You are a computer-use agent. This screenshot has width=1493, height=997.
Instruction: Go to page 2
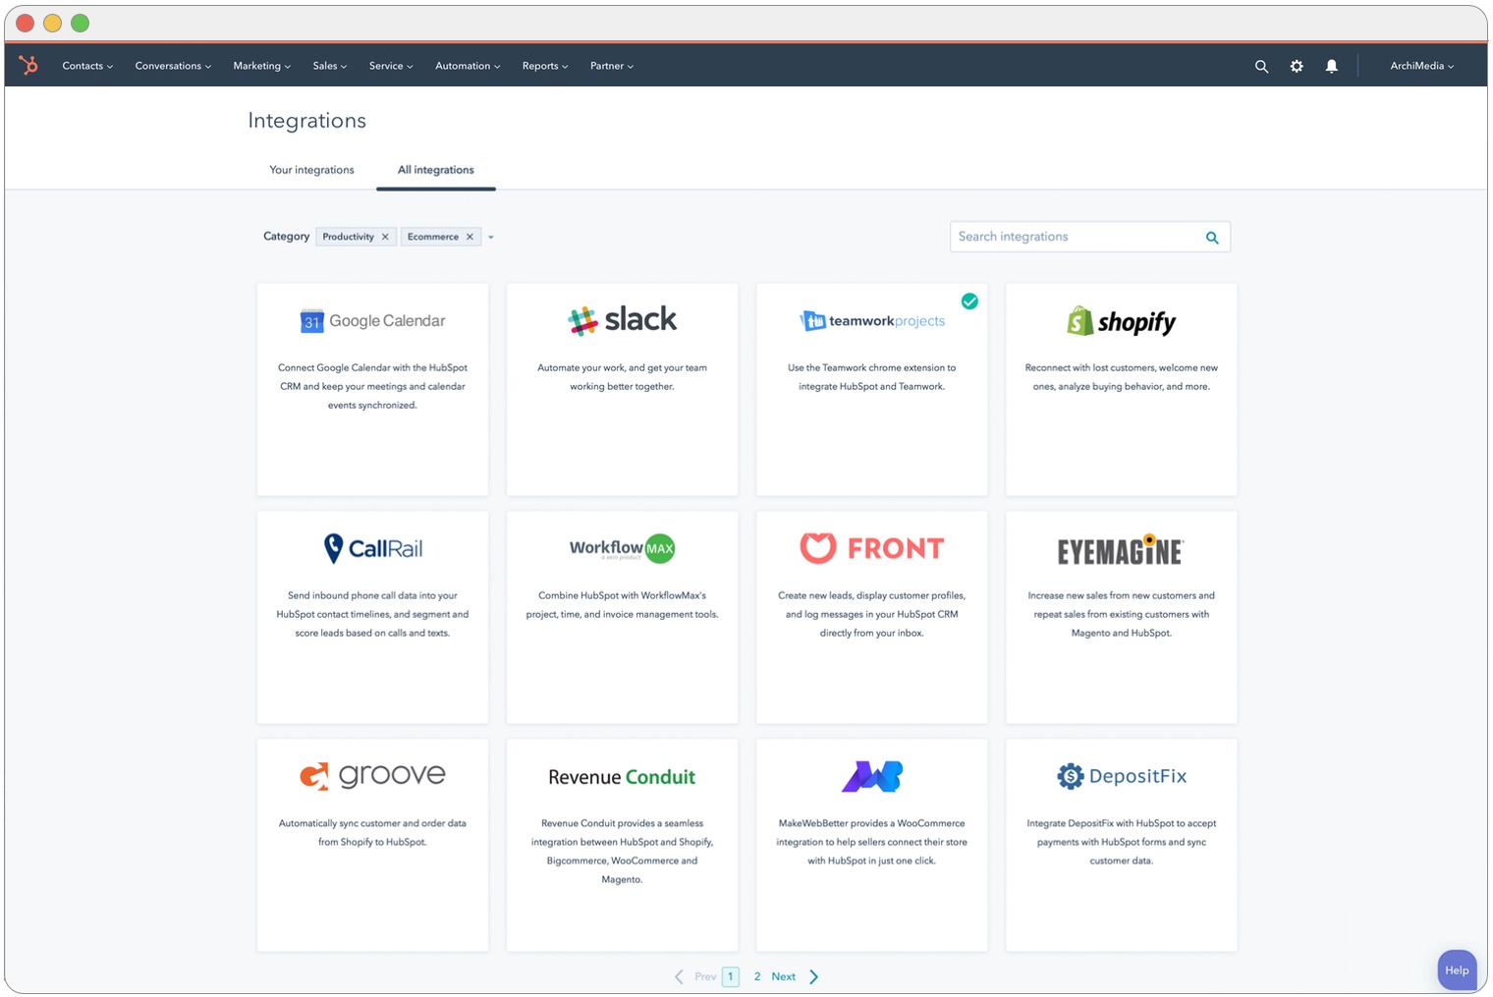click(756, 976)
